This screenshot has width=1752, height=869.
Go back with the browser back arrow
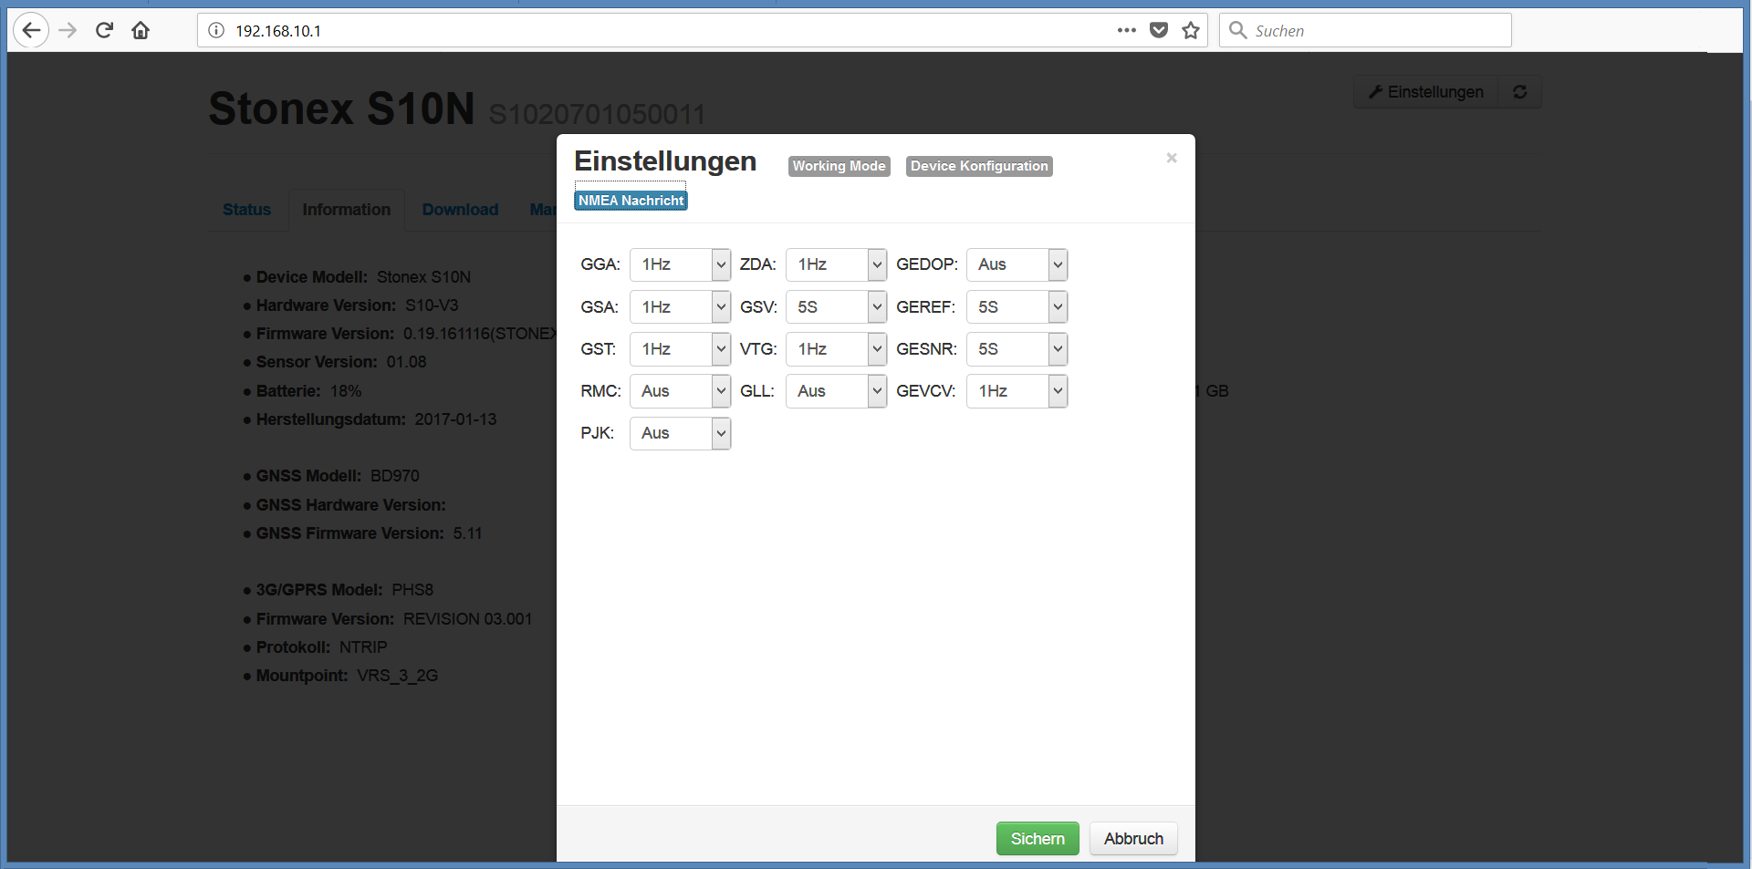click(31, 30)
